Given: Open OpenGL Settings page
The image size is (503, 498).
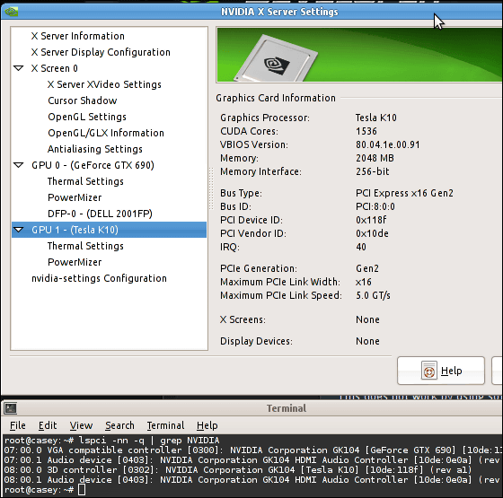Looking at the screenshot, I should [x=87, y=117].
